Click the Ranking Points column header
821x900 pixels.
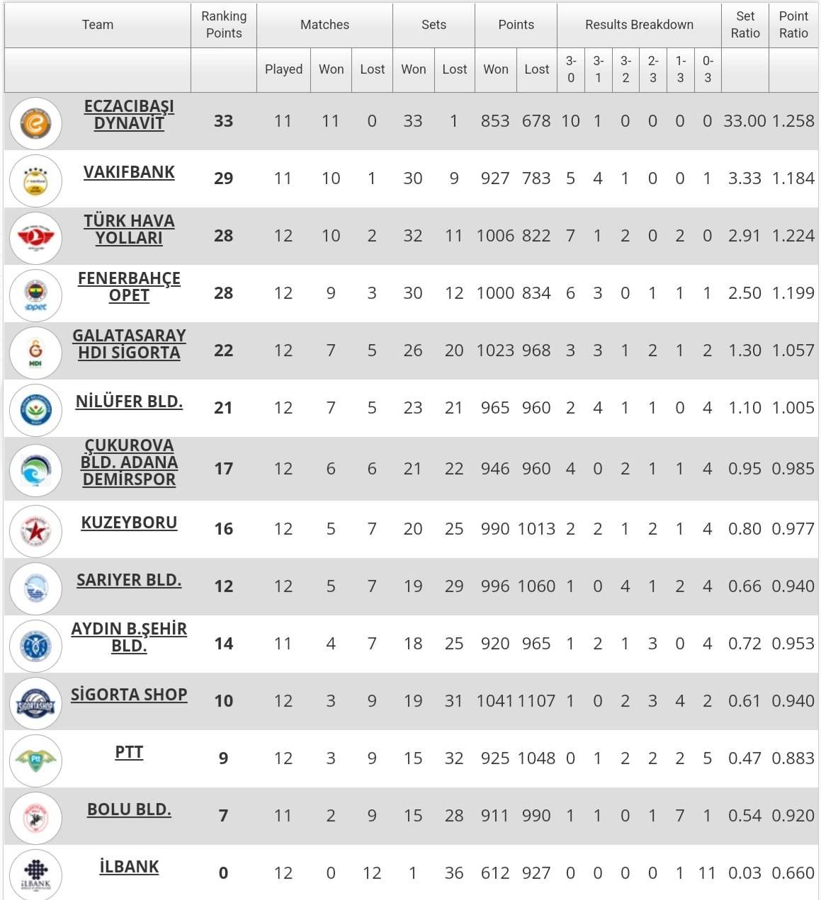pos(224,25)
